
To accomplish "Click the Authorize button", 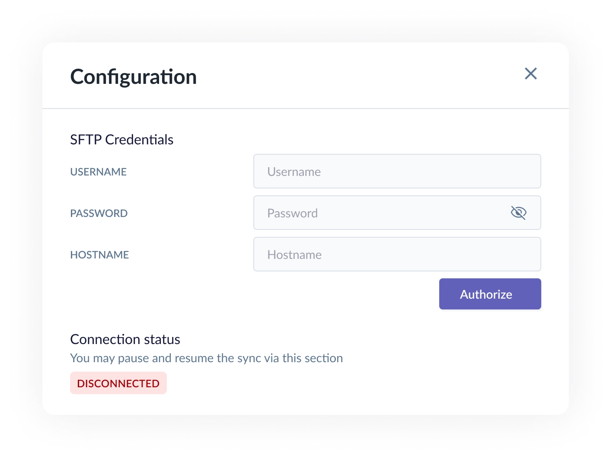I will (x=490, y=294).
